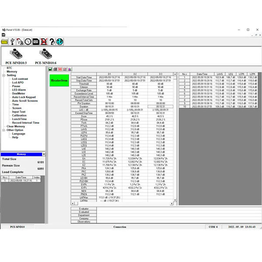Click the red crossed-out delete toolbar icon
The height and width of the screenshot is (262, 262).
pyautogui.click(x=44, y=41)
